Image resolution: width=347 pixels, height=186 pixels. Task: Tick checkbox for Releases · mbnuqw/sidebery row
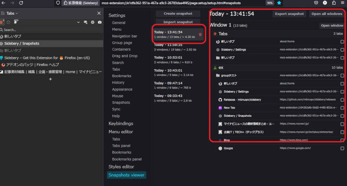342,100
